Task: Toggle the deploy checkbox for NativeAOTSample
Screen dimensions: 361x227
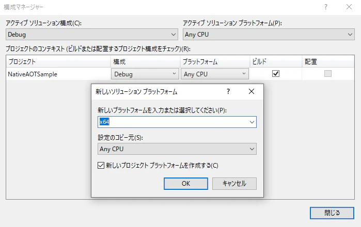Action: pos(328,74)
